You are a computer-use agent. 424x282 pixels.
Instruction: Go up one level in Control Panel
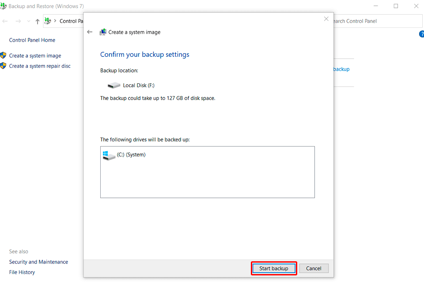(x=37, y=21)
